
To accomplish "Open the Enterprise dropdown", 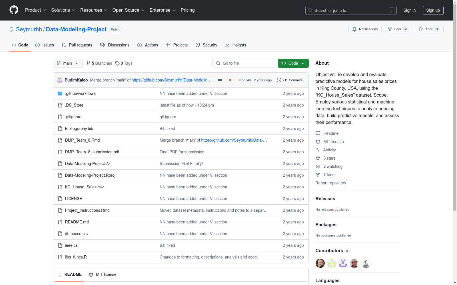I will [163, 10].
